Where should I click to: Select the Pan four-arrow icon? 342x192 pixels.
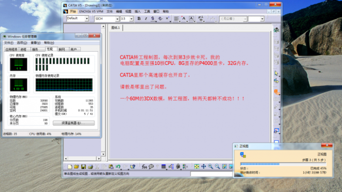(x=204, y=167)
